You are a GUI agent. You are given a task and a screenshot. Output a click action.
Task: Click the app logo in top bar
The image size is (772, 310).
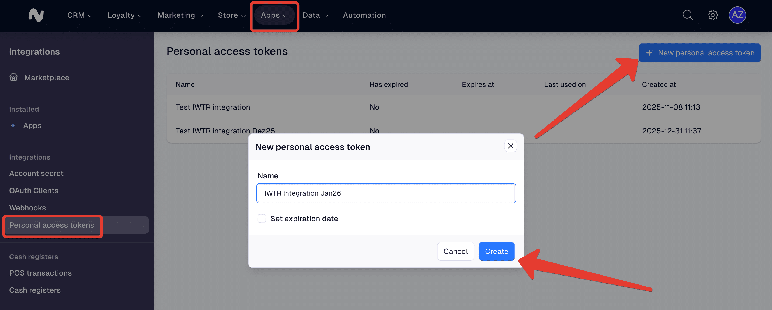(36, 15)
